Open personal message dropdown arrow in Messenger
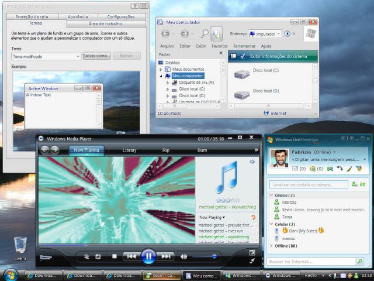This screenshot has width=374, height=281. (365, 159)
